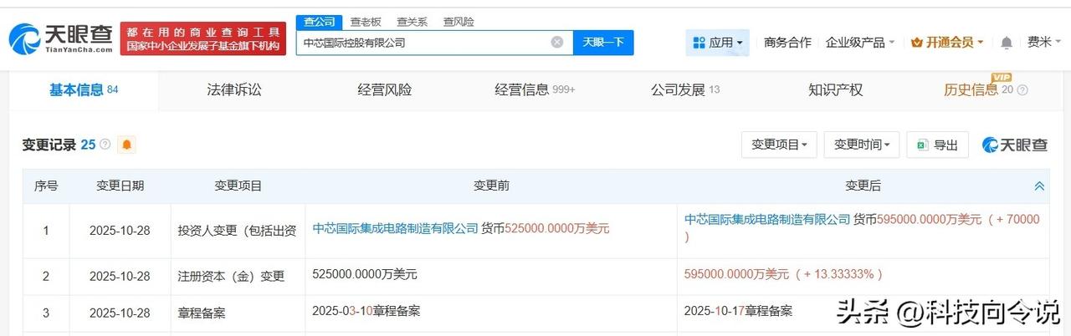
Task: Clear the search box text
Action: click(557, 42)
